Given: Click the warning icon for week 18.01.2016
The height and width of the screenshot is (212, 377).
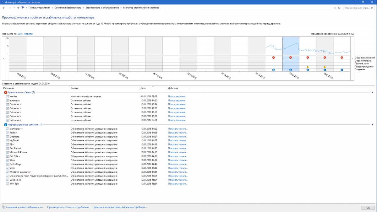Looking at the screenshot, I should click(325, 67).
